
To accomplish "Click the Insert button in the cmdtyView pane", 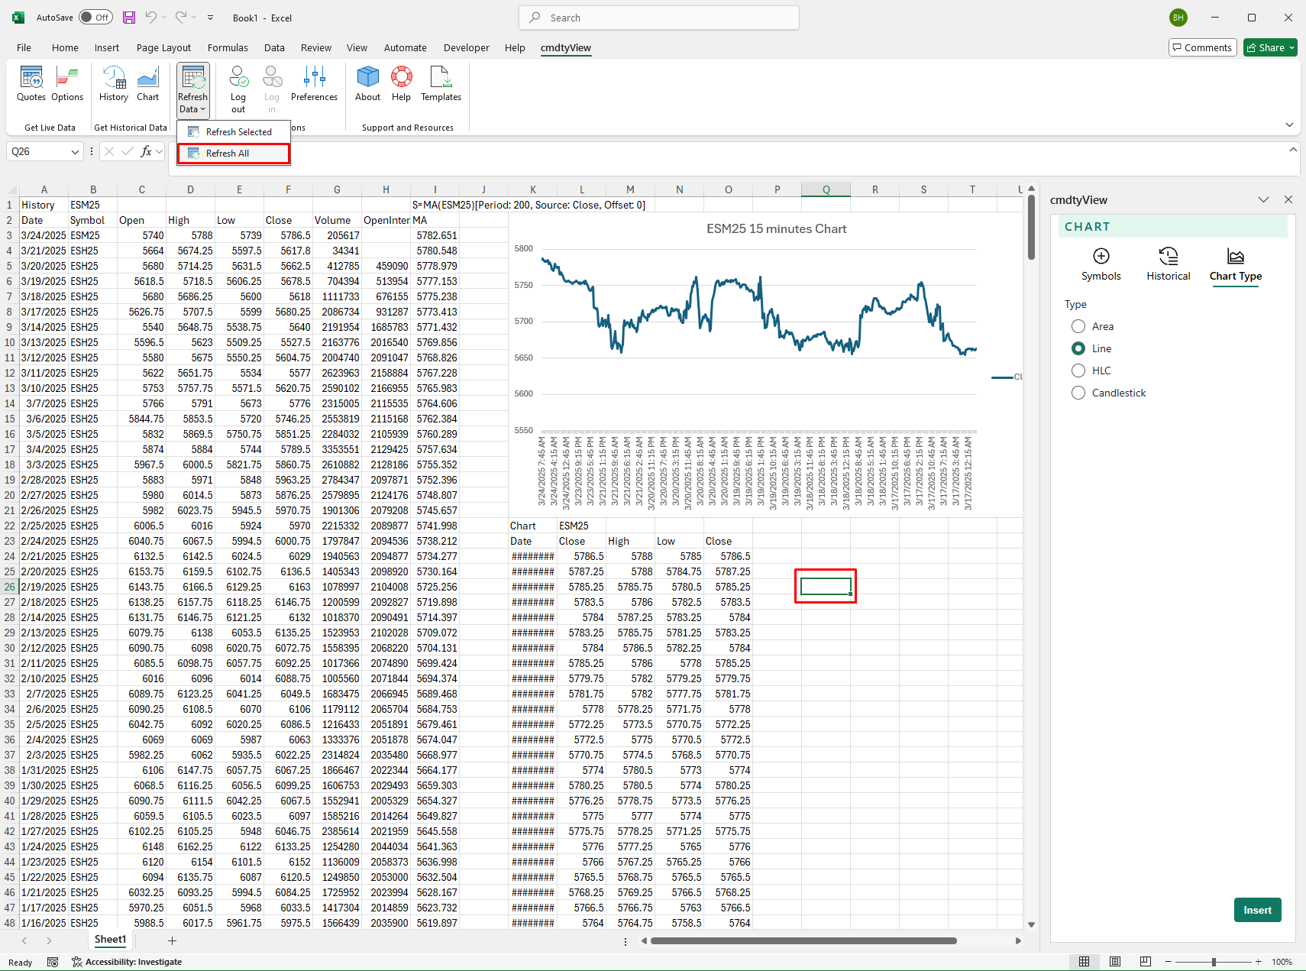I will (x=1257, y=910).
